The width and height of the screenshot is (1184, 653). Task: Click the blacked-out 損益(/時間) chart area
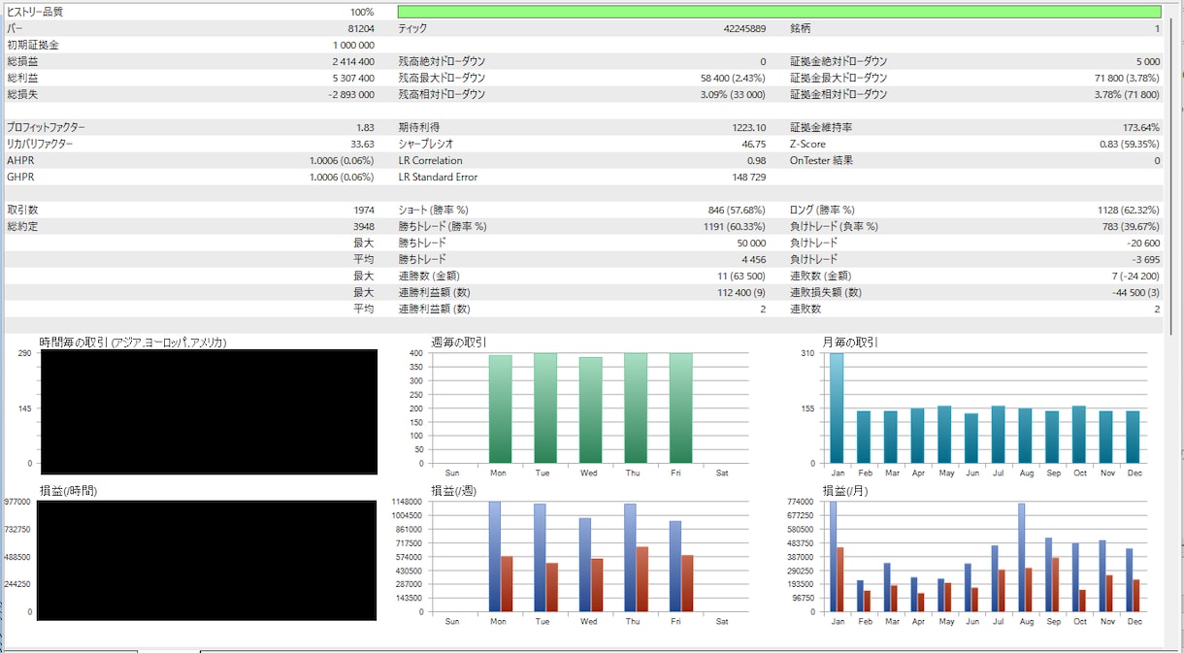click(x=209, y=561)
